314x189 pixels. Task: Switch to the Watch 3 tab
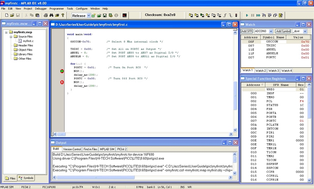274,71
